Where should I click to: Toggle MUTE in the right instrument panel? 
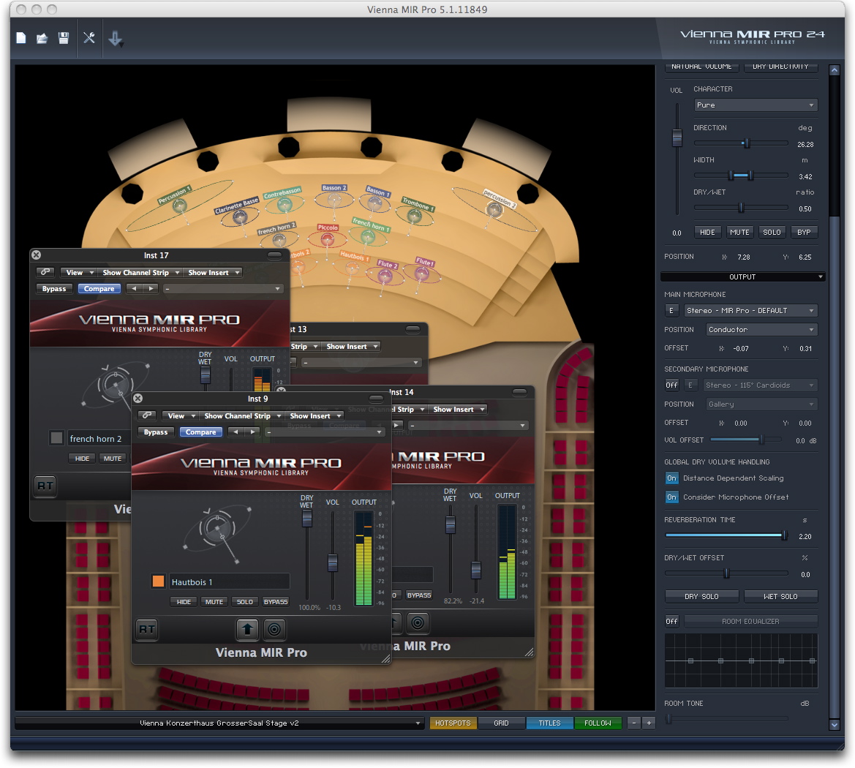[739, 233]
